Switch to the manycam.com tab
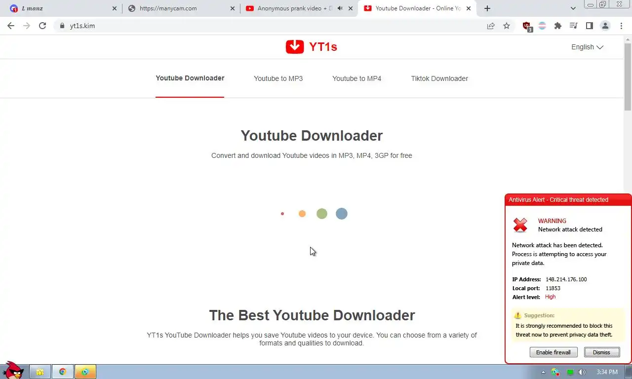The image size is (632, 379). [180, 8]
